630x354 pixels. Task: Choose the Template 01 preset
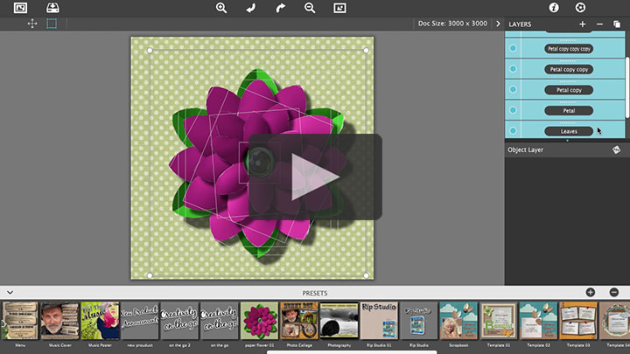(499, 321)
